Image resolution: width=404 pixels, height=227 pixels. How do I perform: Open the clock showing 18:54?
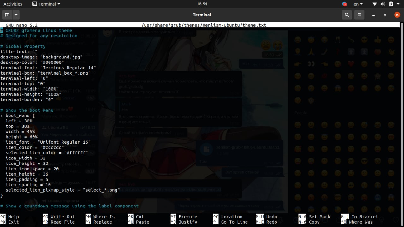click(x=202, y=4)
